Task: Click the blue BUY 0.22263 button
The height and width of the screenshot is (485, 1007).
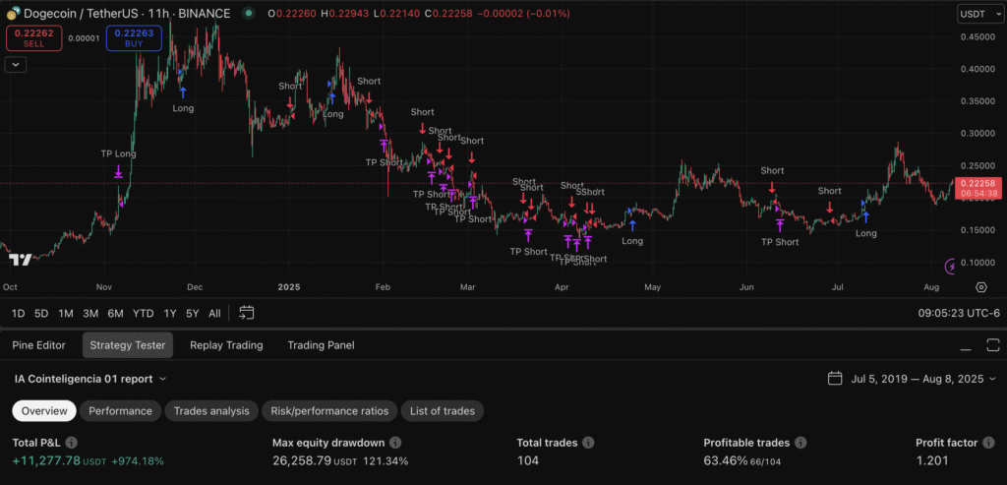Action: [x=134, y=38]
